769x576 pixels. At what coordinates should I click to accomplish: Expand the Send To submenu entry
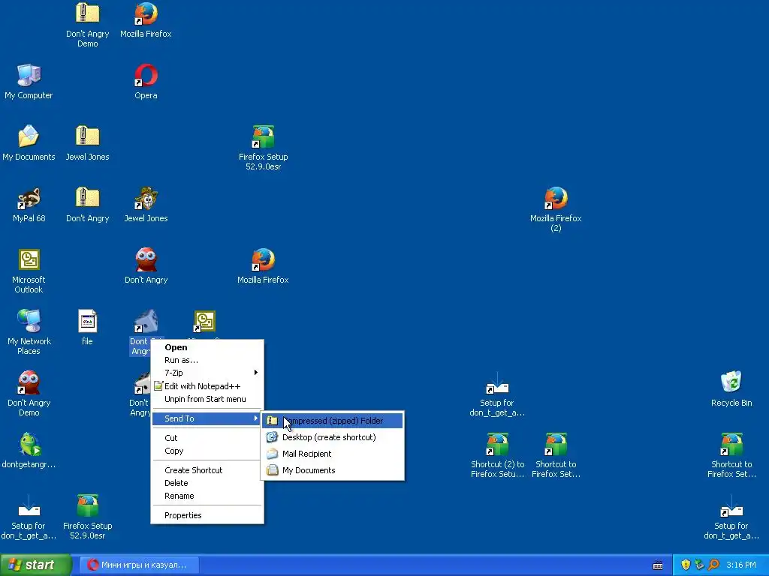[x=207, y=418]
